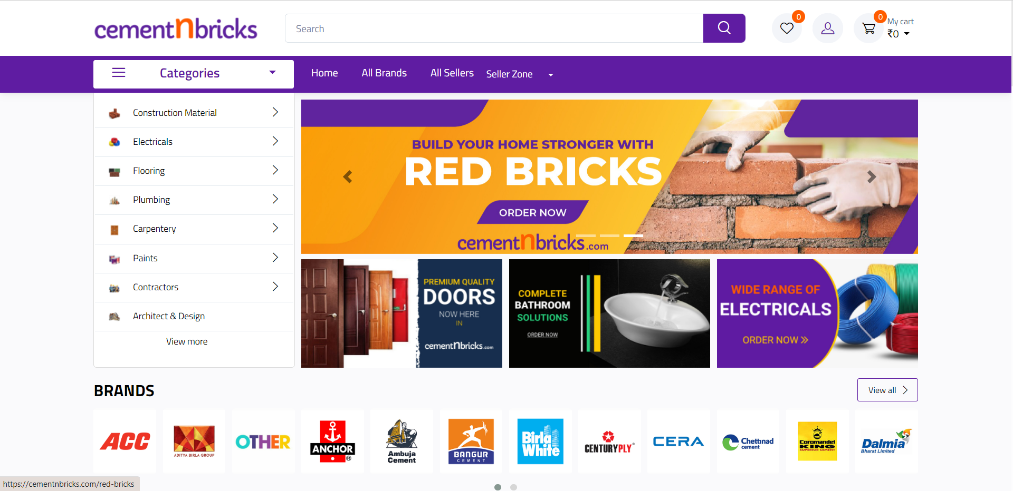Open the shopping cart icon
1013x491 pixels.
868,28
